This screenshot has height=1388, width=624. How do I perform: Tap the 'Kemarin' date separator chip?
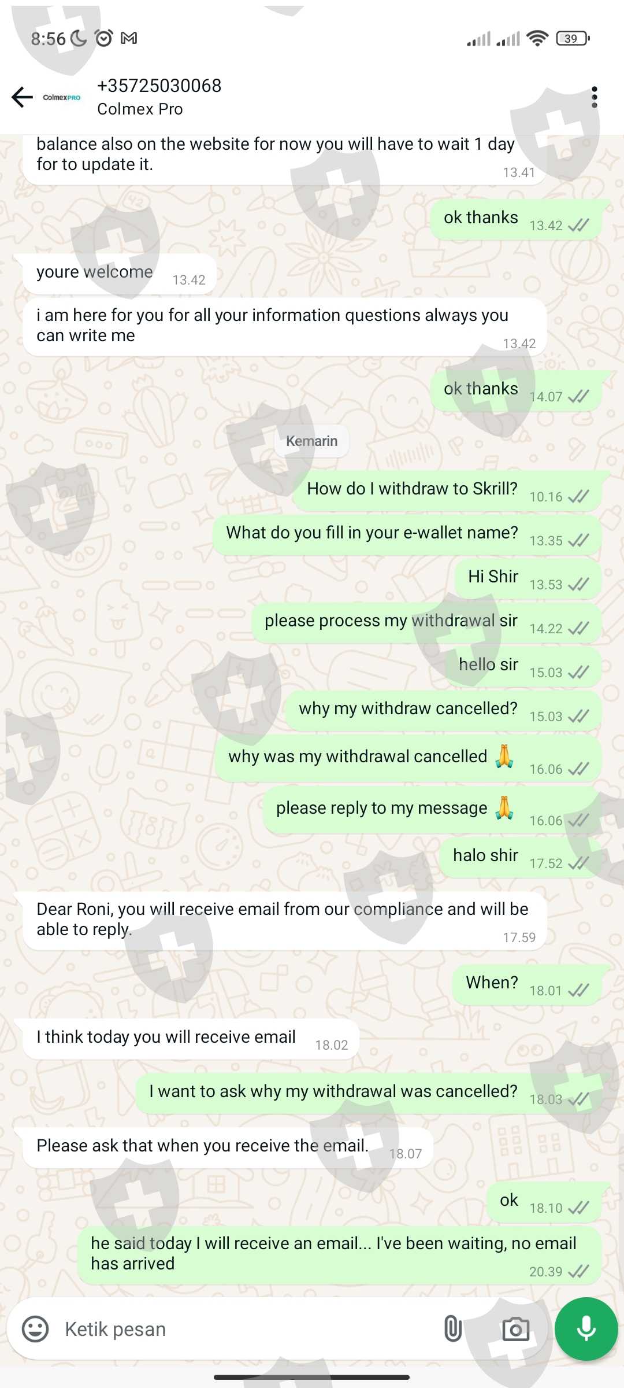(x=311, y=441)
